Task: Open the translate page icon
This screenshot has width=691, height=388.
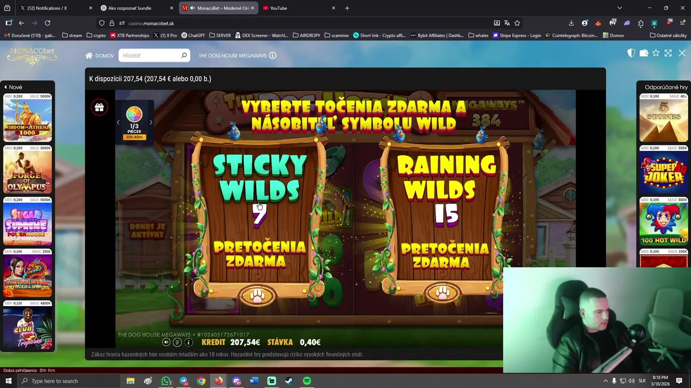Action: [507, 23]
